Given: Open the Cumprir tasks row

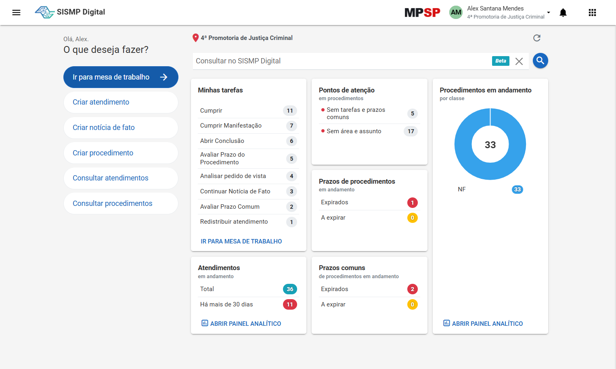Looking at the screenshot, I should (x=248, y=111).
